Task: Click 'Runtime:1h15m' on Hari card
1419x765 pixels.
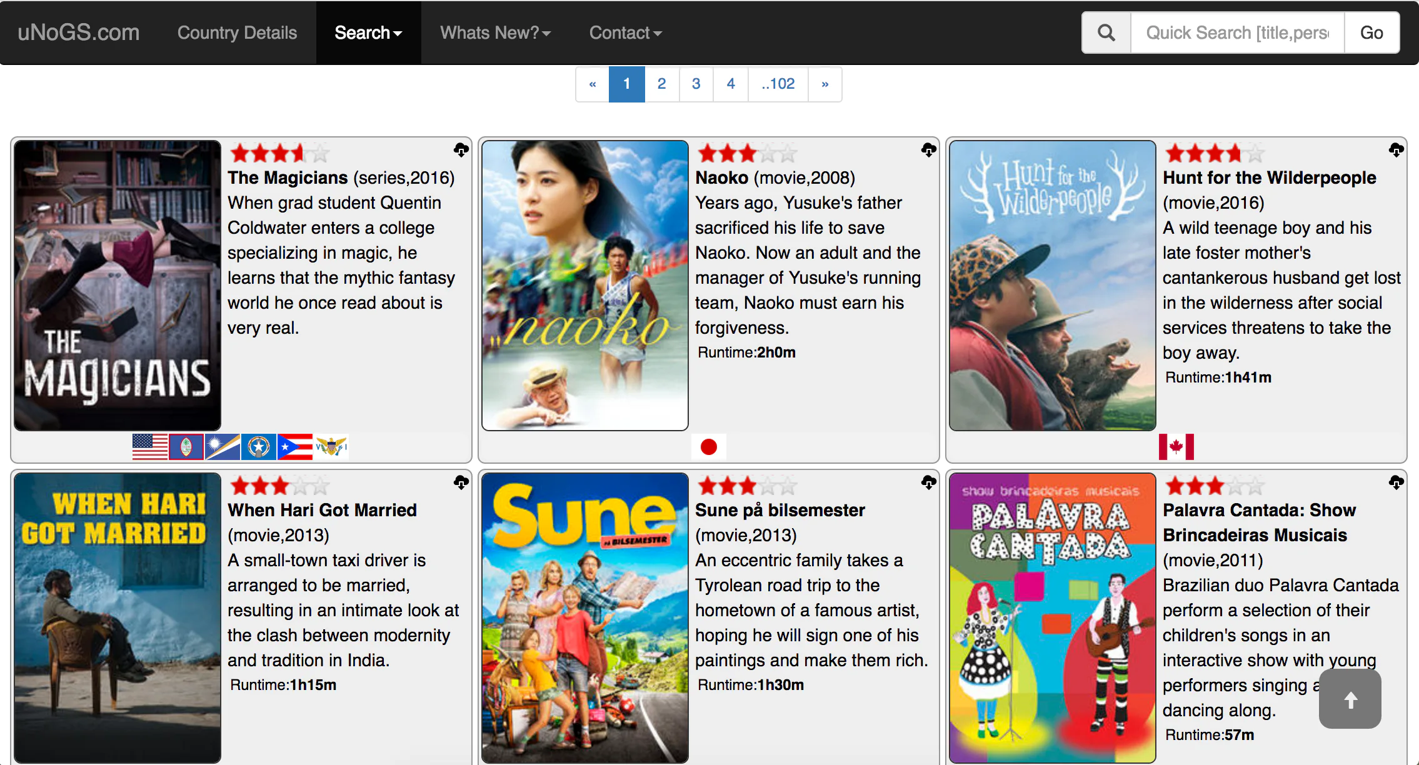Action: (283, 685)
